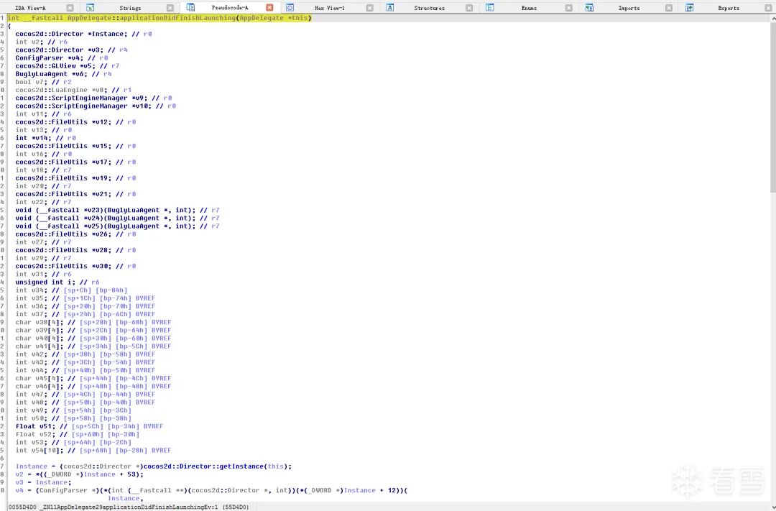Select the 'unsigned int i' declaration line

click(x=57, y=282)
